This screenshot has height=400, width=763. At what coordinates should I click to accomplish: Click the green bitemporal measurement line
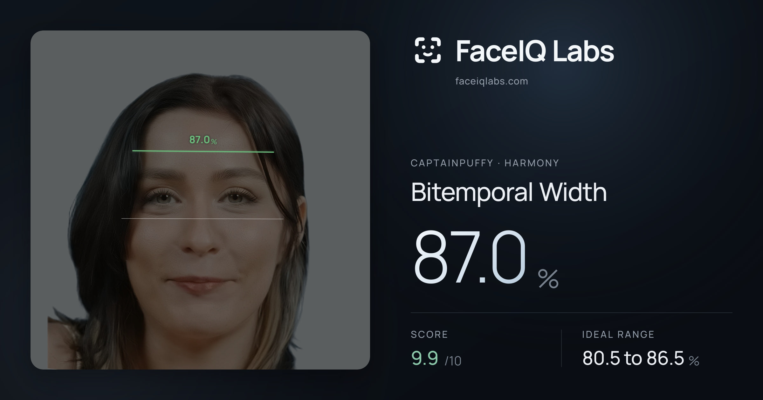coord(203,151)
